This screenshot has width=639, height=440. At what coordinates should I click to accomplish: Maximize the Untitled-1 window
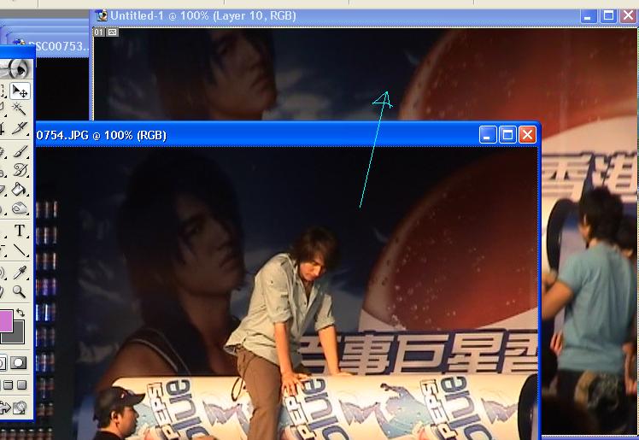click(608, 16)
